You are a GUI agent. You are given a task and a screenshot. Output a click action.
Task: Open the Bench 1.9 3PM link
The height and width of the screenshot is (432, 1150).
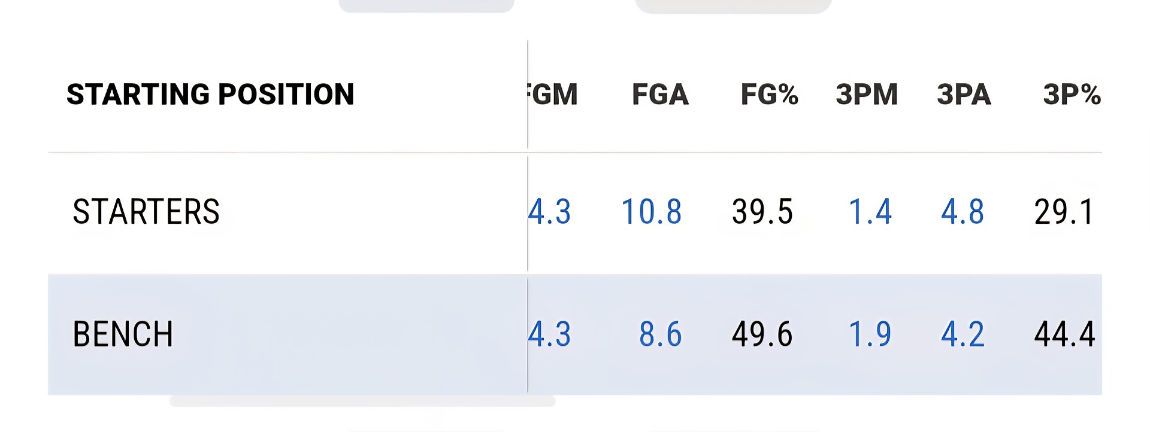click(870, 334)
